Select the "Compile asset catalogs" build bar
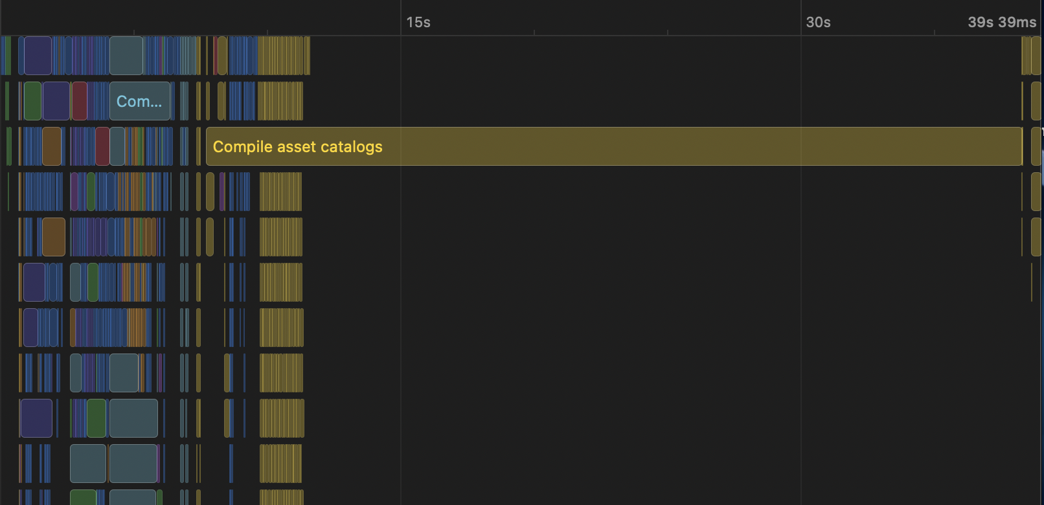Screen dimensions: 1044x505 [613, 146]
